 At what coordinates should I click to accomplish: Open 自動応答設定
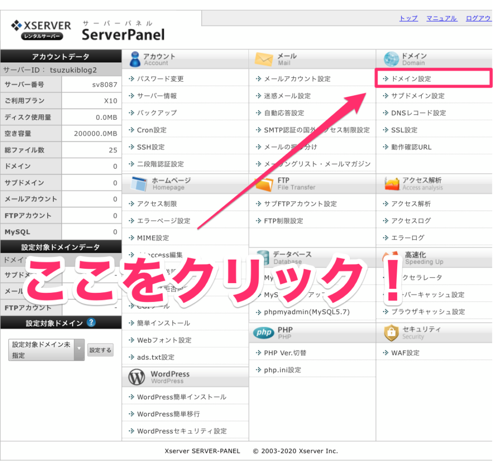click(x=284, y=113)
